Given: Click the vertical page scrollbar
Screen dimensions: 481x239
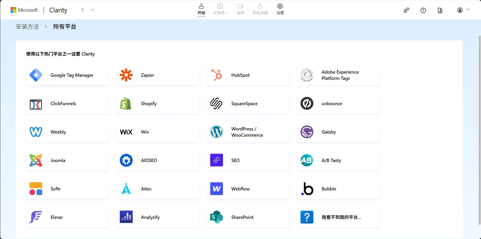Looking at the screenshot, I should point(479,129).
